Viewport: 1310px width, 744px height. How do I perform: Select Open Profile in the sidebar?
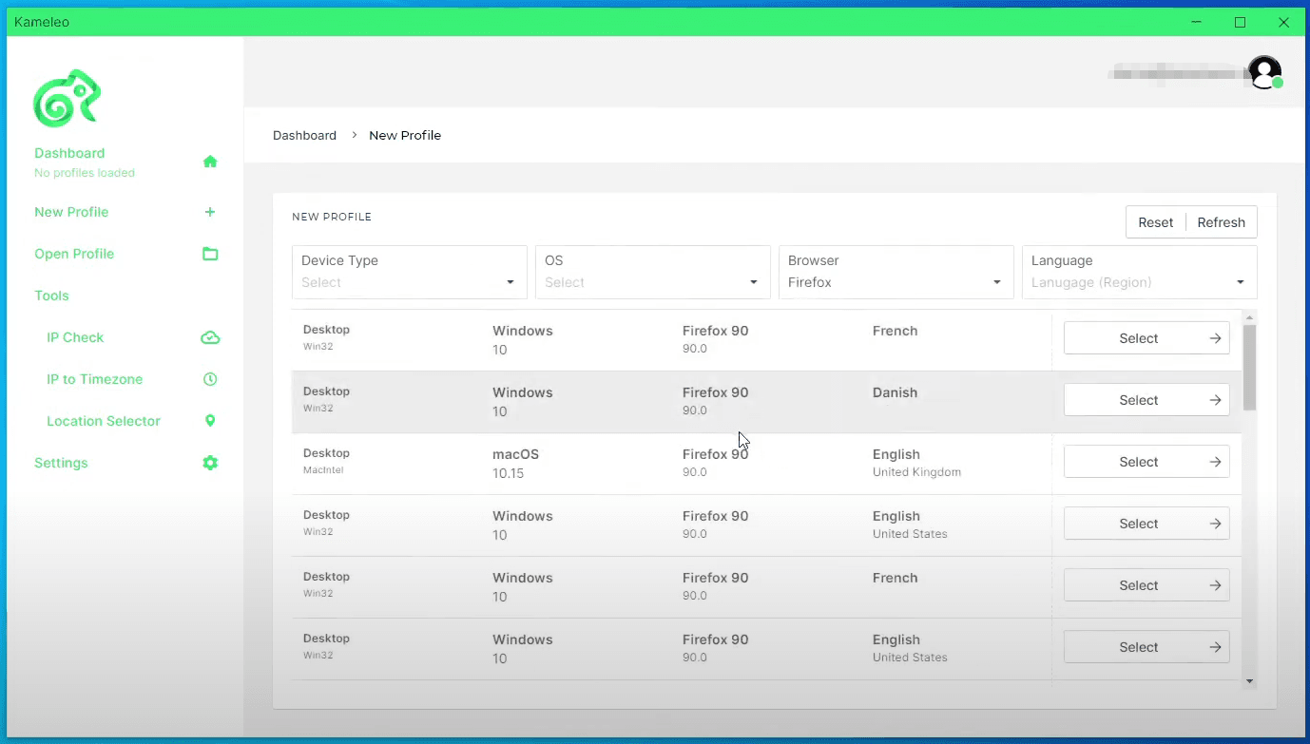point(74,254)
